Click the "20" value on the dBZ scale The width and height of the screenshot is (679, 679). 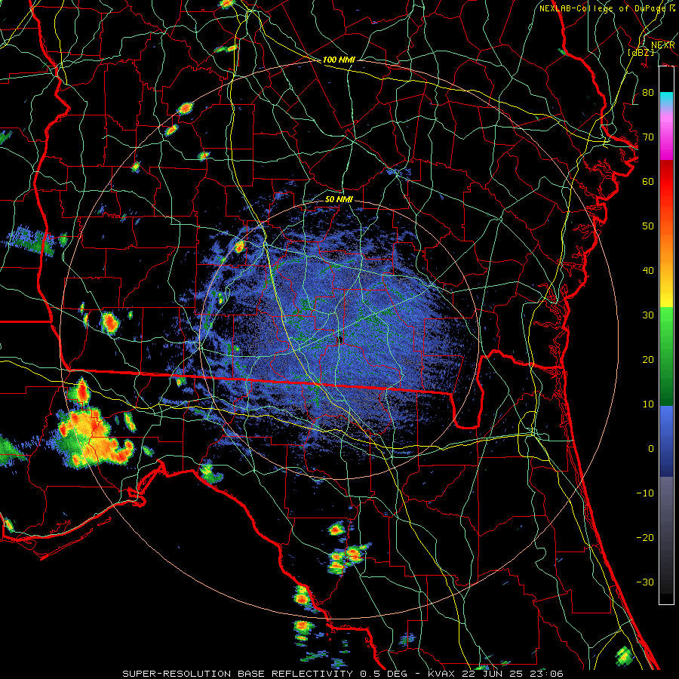pos(648,360)
